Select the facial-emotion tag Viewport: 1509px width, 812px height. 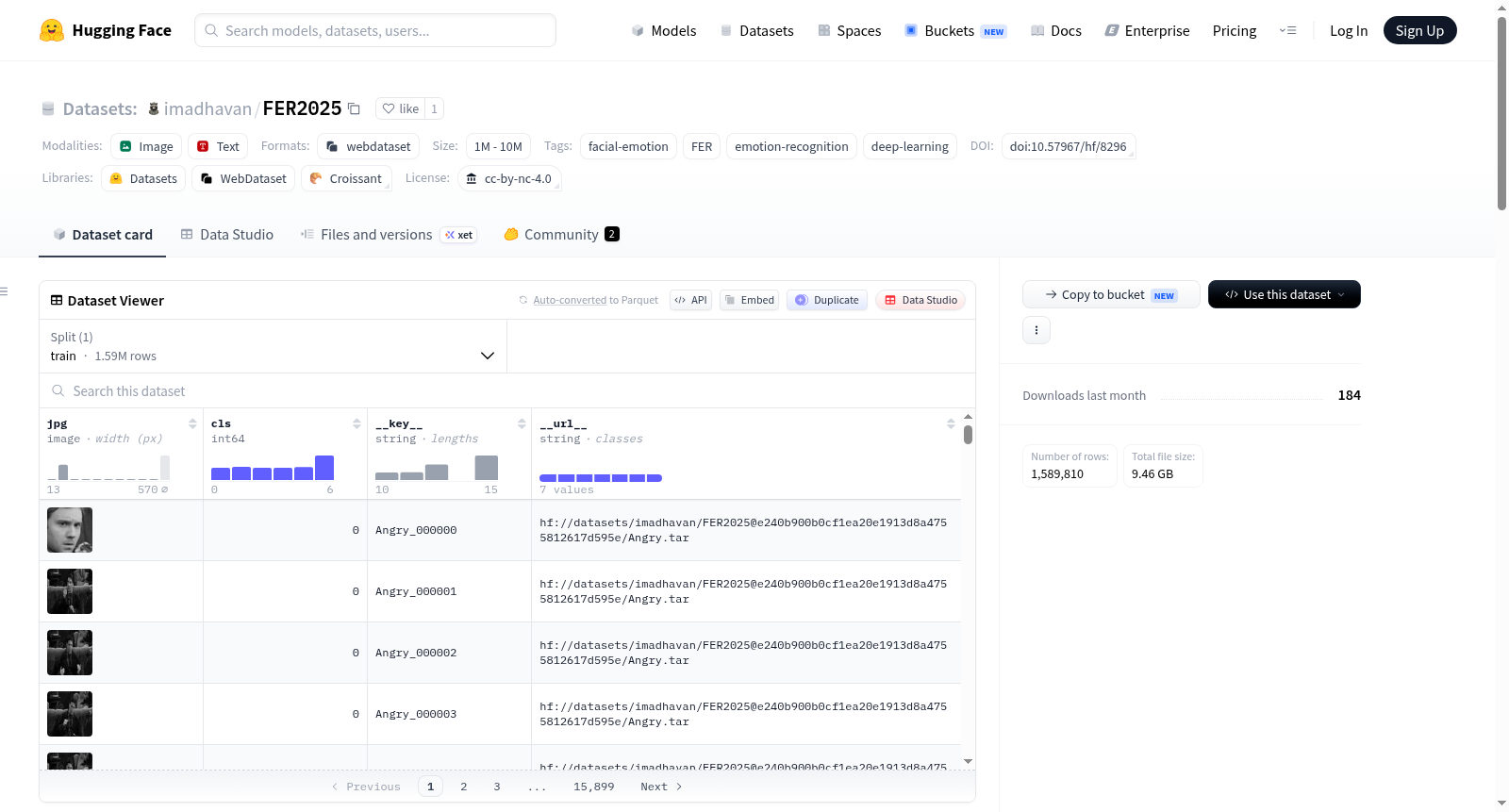point(628,146)
